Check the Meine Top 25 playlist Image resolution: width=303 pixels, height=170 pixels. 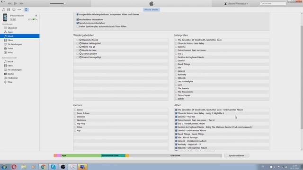pos(78,47)
